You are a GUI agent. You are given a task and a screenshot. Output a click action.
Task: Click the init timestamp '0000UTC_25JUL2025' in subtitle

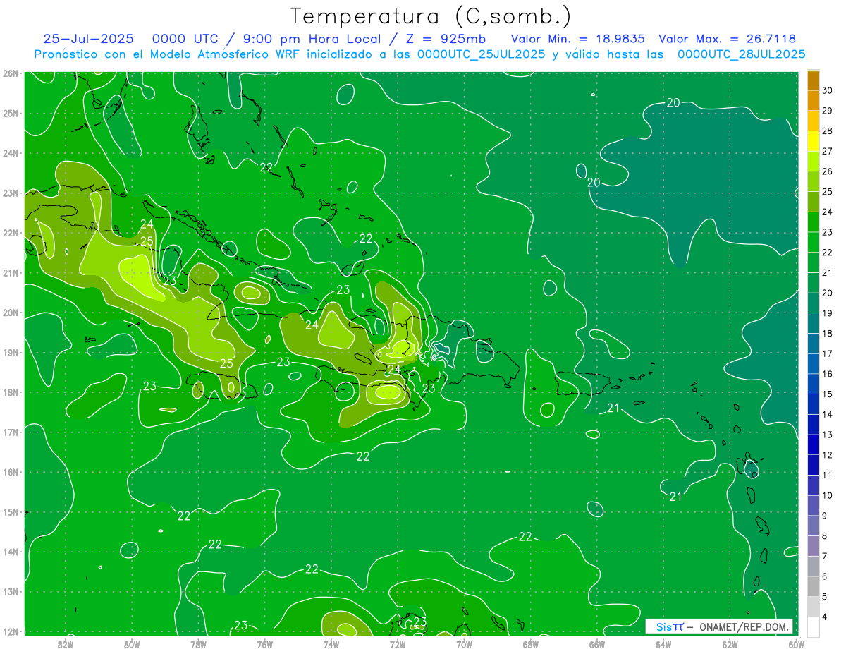481,54
